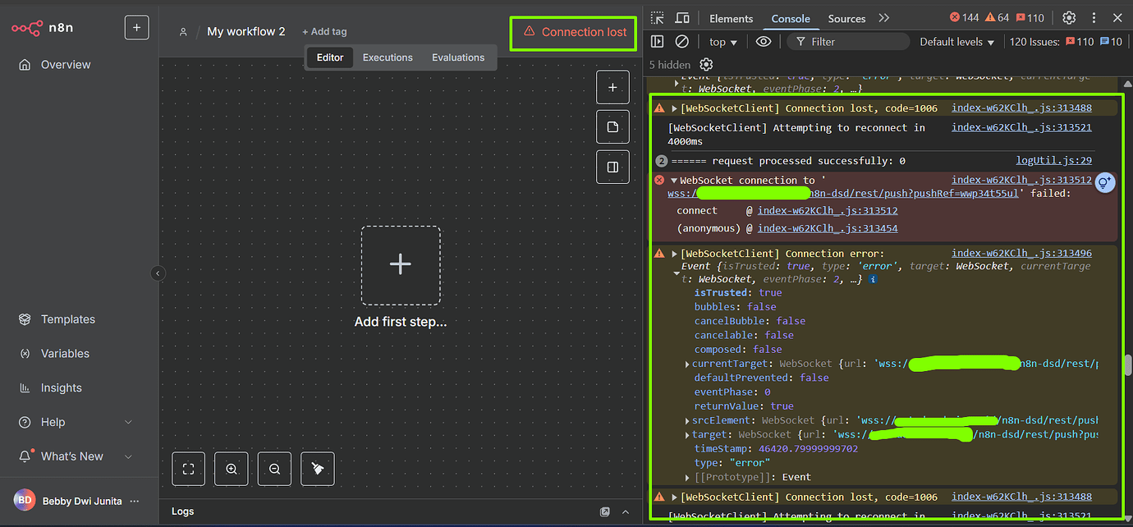
Task: Click inside the console Filter field
Action: [x=846, y=41]
